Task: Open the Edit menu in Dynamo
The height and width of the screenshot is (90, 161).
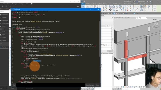Action: click(4, 4)
